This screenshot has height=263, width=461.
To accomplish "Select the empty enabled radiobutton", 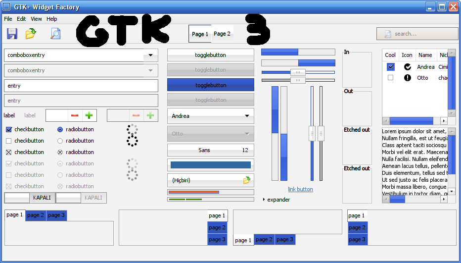I will point(60,141).
